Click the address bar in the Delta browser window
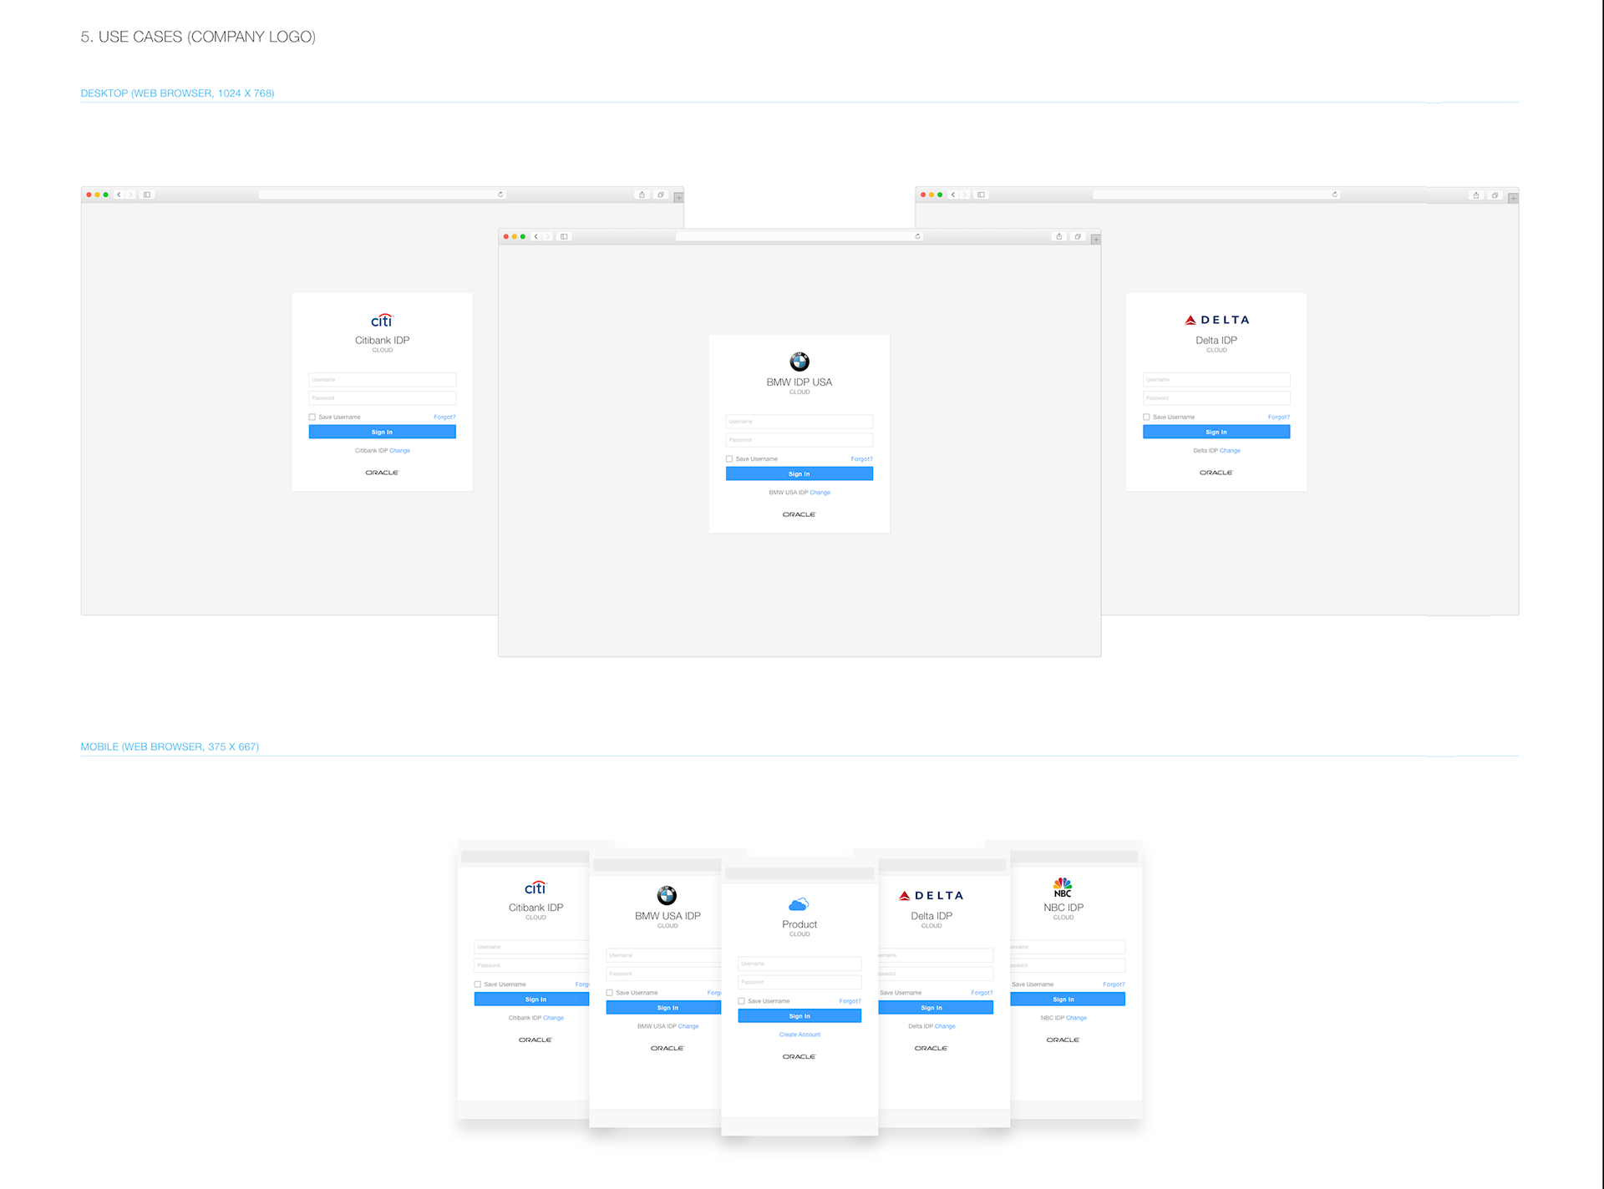The height and width of the screenshot is (1189, 1604). pos(1216,195)
